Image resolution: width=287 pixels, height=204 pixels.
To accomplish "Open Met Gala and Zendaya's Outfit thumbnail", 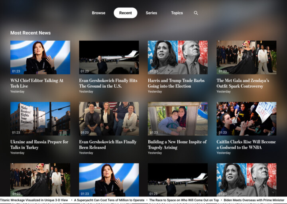I will click(x=247, y=57).
